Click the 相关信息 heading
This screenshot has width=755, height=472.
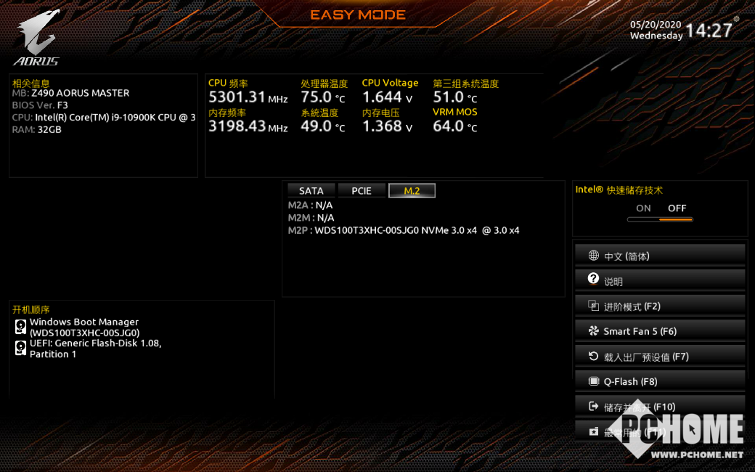(x=30, y=84)
